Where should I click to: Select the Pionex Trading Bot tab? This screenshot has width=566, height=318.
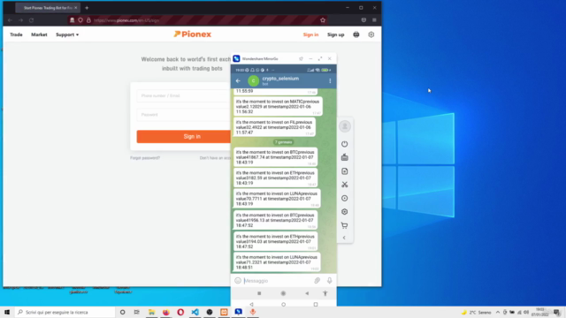click(x=47, y=8)
